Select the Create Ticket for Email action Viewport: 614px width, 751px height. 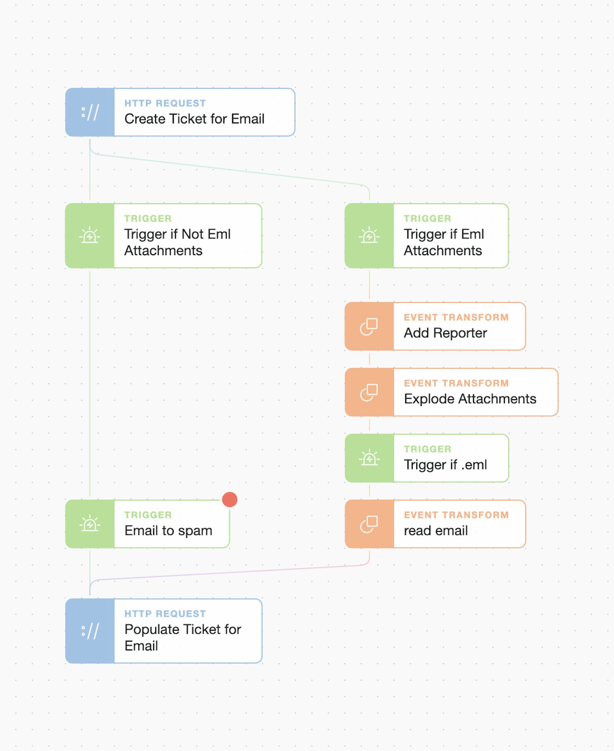click(x=194, y=119)
